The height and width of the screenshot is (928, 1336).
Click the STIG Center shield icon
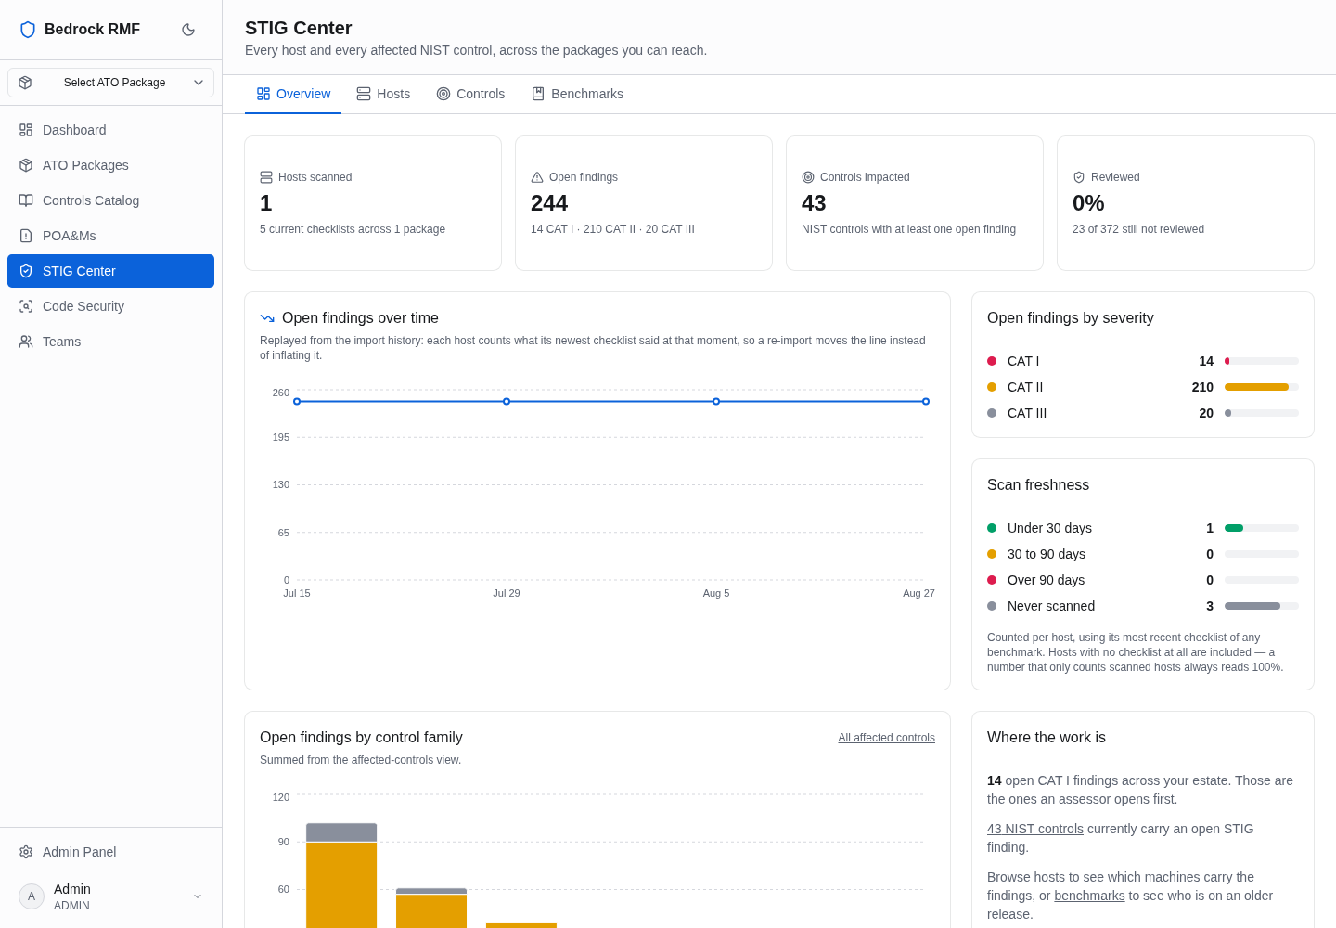pyautogui.click(x=26, y=271)
